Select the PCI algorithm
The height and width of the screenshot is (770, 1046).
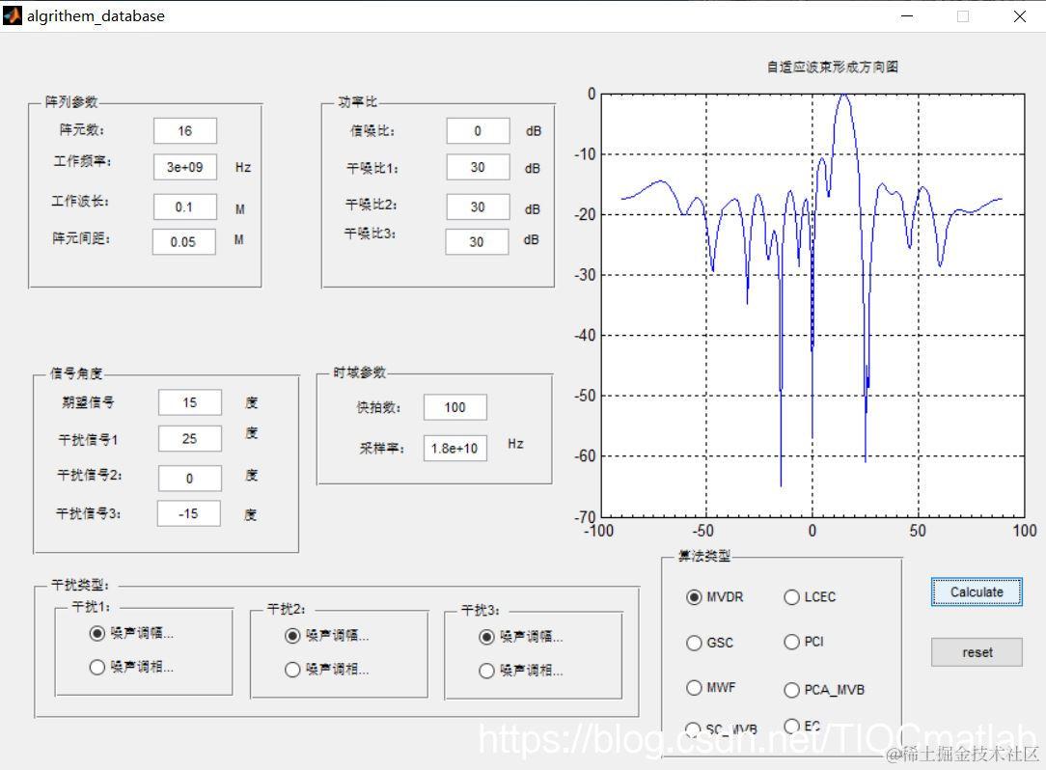pos(792,642)
